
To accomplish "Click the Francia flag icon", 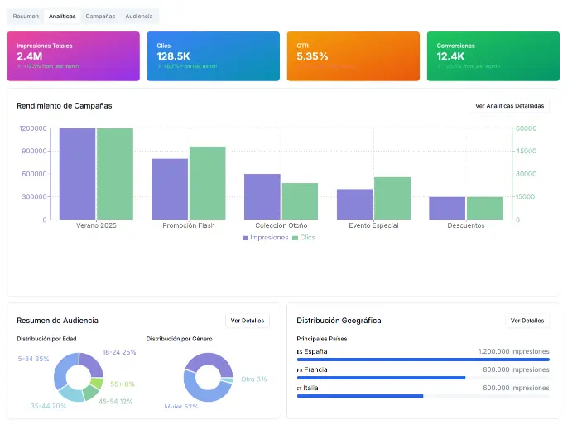I will coord(300,370).
